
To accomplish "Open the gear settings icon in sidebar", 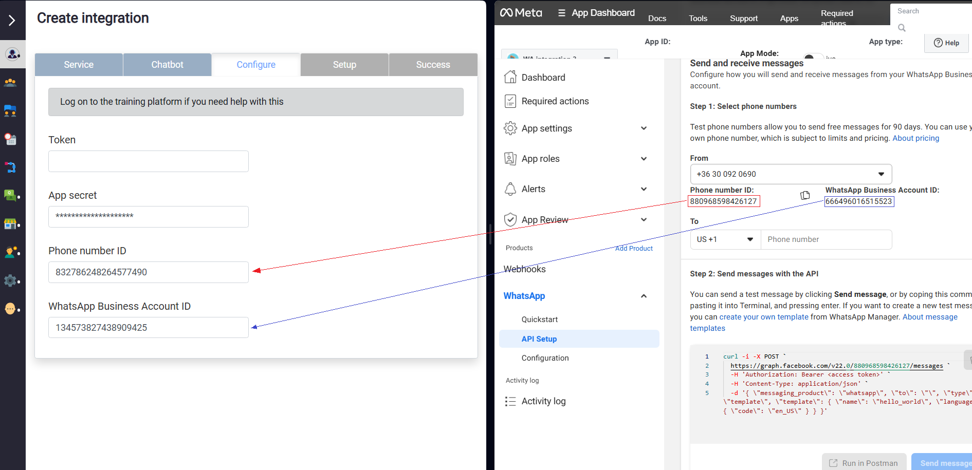I will click(10, 280).
